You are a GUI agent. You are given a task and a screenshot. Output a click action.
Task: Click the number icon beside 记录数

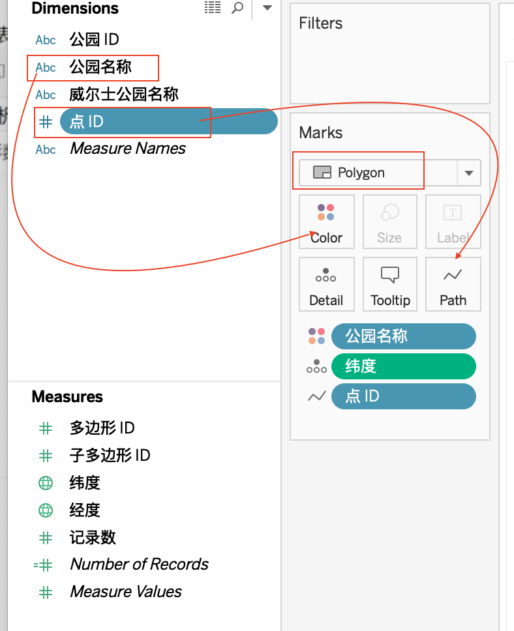tap(46, 538)
